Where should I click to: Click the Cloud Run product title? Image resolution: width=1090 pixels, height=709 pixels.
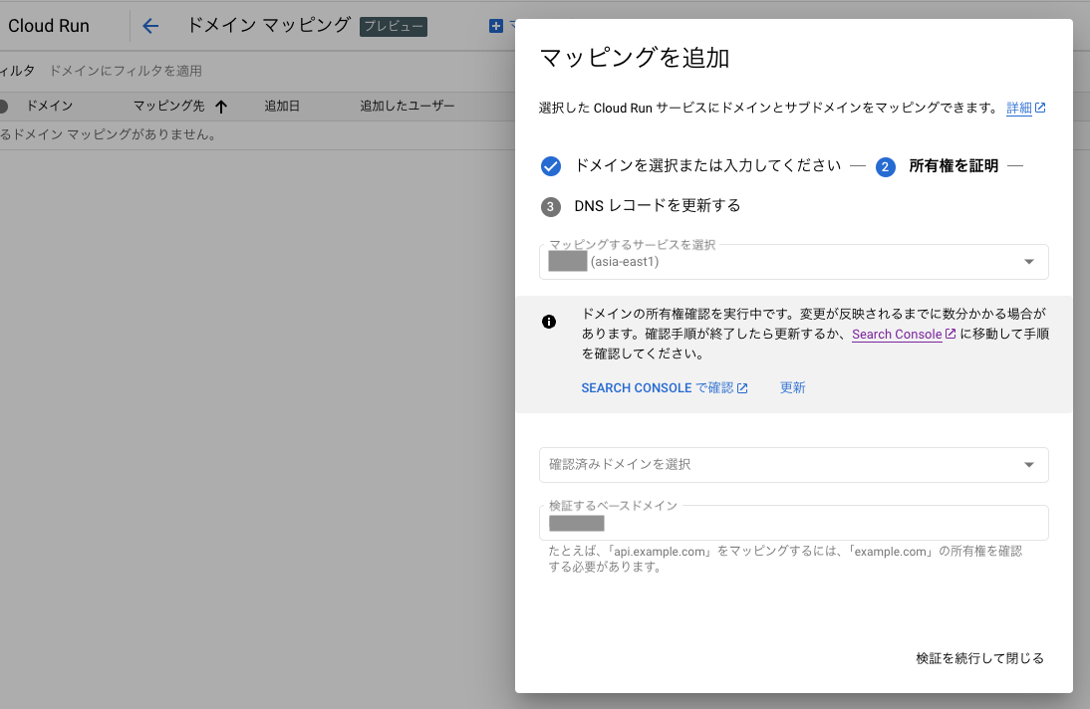tap(49, 26)
